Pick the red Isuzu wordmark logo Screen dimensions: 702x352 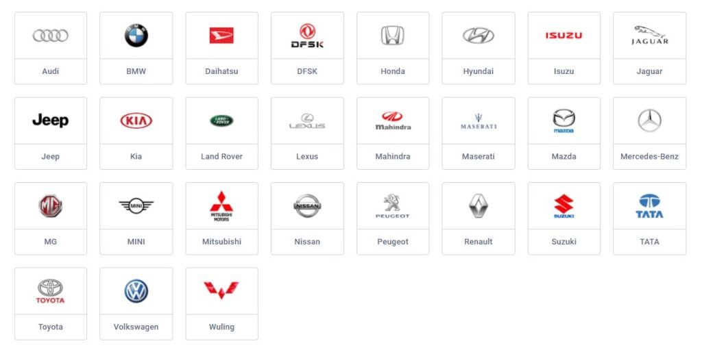(564, 36)
